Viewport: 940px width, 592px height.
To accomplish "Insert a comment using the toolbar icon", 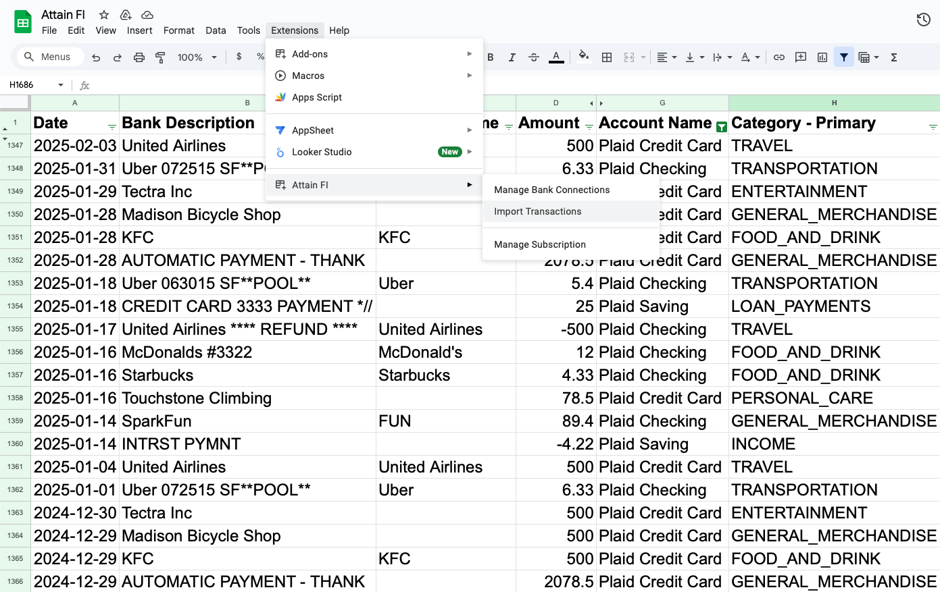I will pos(800,57).
